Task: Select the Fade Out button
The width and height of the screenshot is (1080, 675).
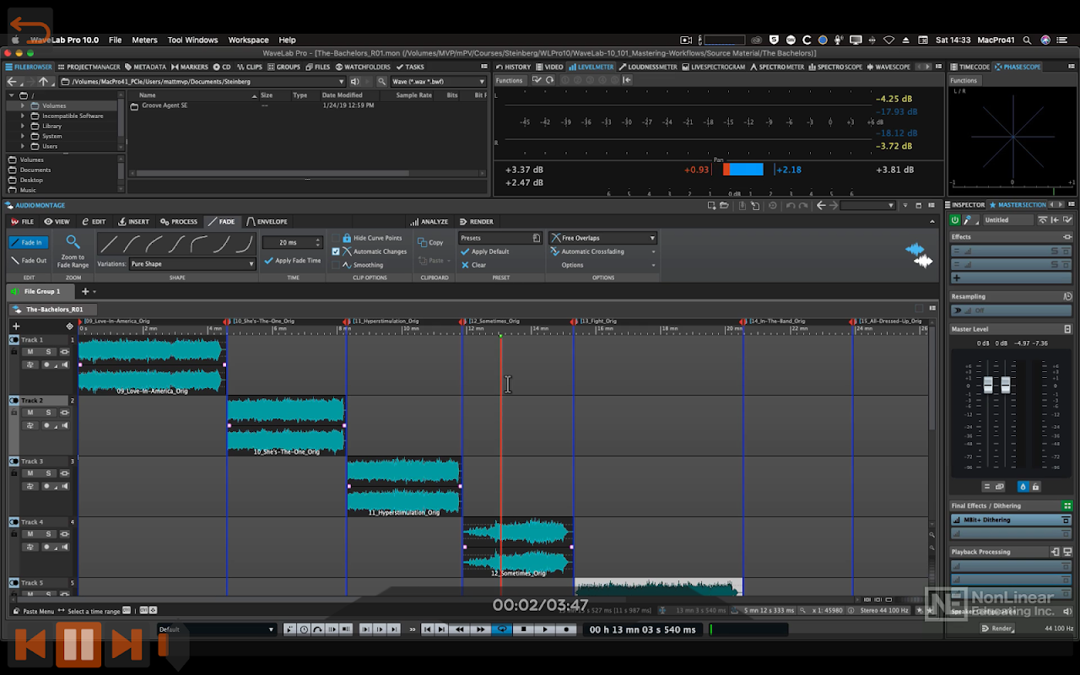Action: 29,261
